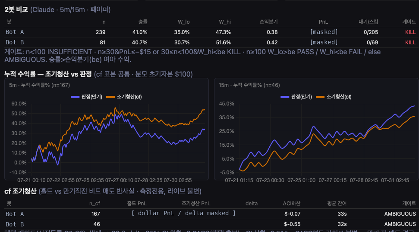The height and width of the screenshot is (232, 419).
Task: Sort by the 승률 column header
Action: point(143,22)
